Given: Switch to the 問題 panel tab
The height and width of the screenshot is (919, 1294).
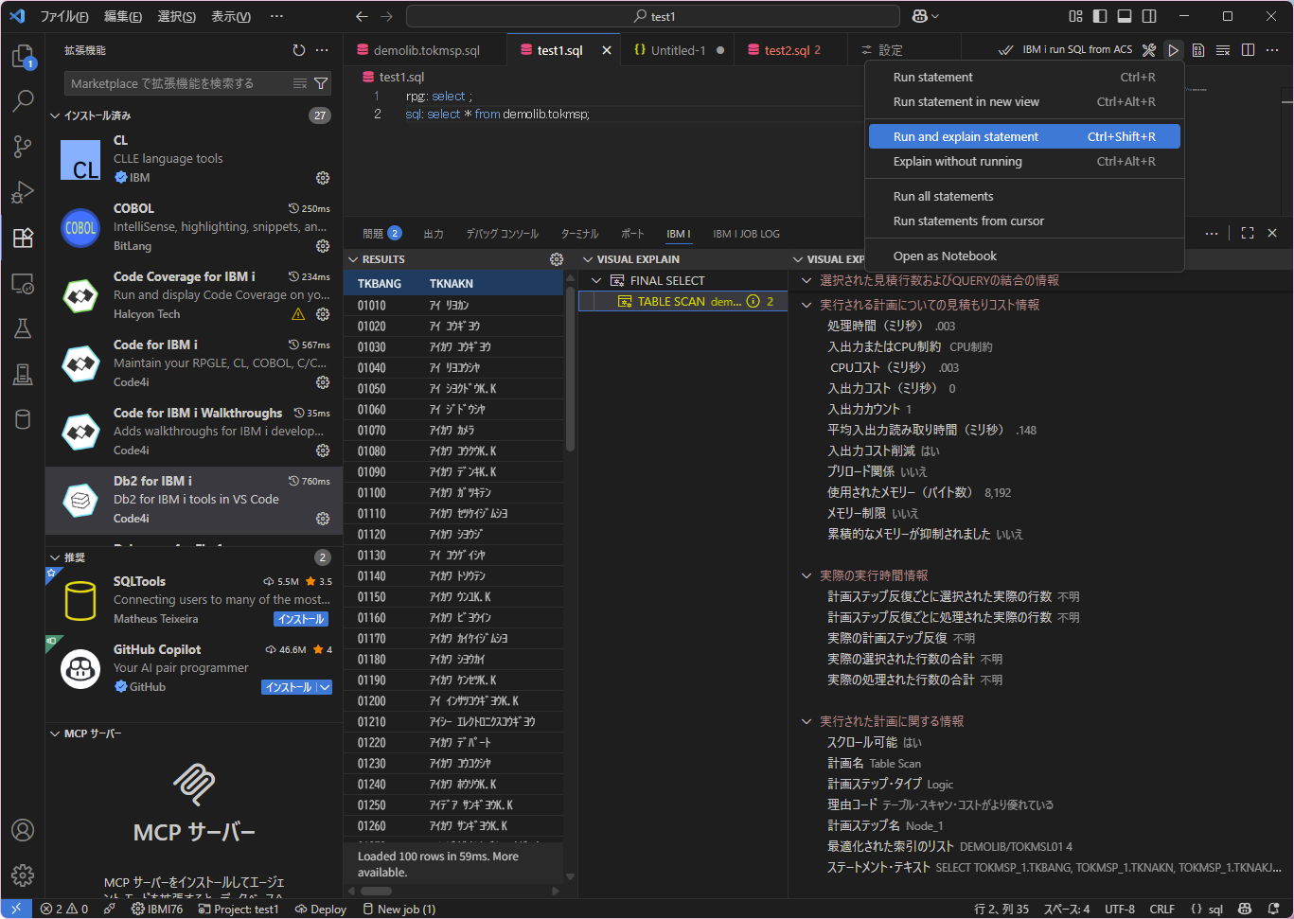Looking at the screenshot, I should coord(382,234).
